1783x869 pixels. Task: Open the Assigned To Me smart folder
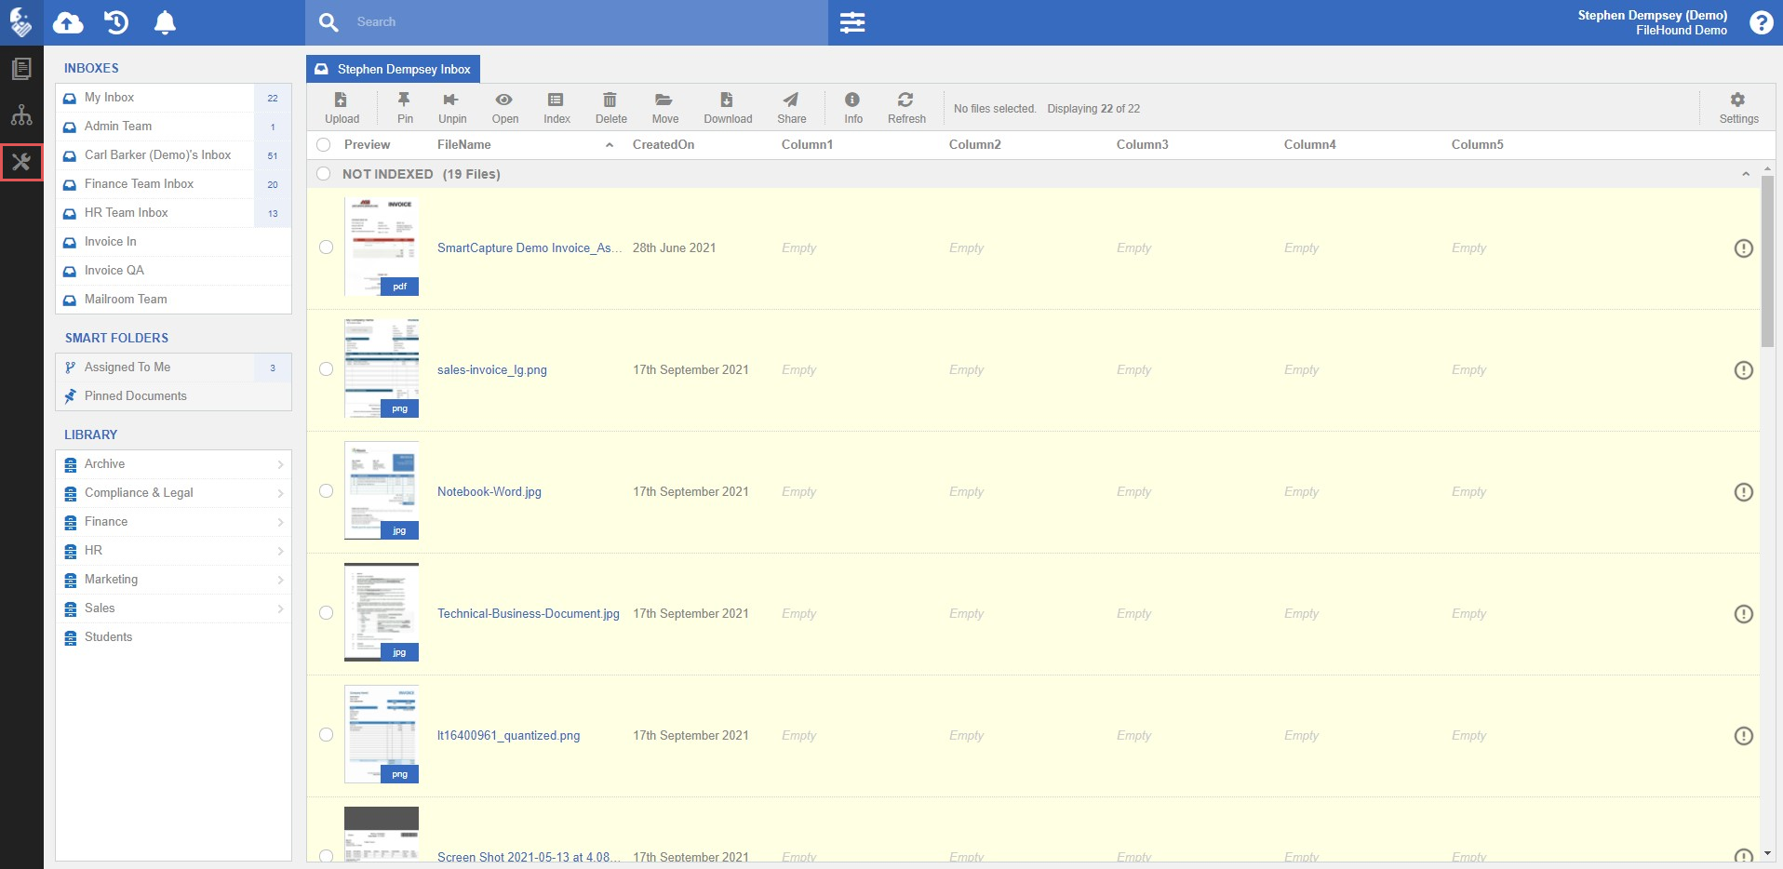[173, 368]
